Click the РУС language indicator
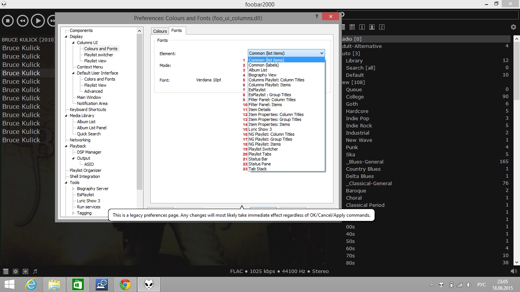This screenshot has width=520, height=292. [x=482, y=285]
